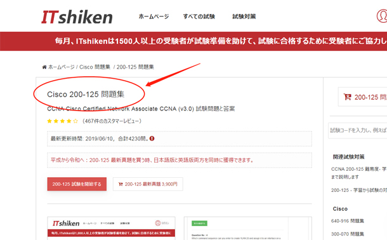Click the 200-125 最新真題 3,900円 button

point(148,184)
